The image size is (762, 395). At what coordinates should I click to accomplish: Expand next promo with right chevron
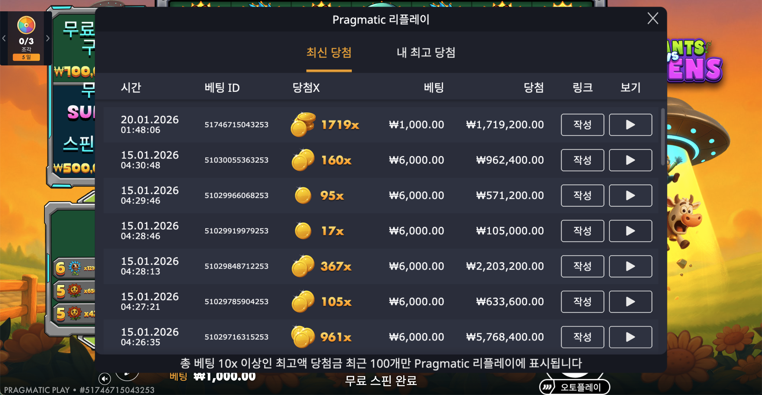point(48,38)
